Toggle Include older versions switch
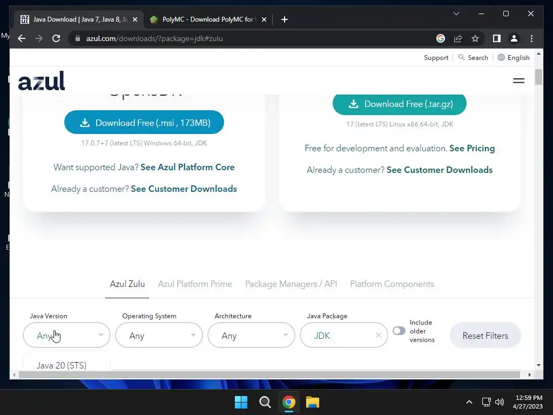The width and height of the screenshot is (553, 415). click(399, 331)
